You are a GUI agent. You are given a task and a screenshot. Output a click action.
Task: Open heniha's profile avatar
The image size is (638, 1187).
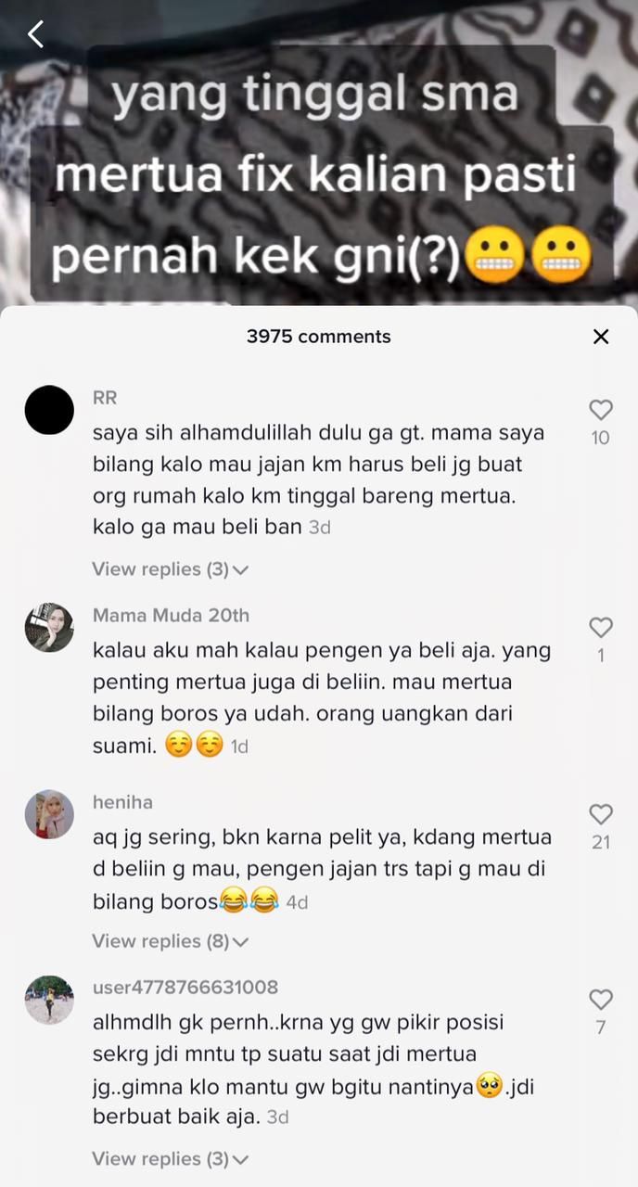(49, 814)
